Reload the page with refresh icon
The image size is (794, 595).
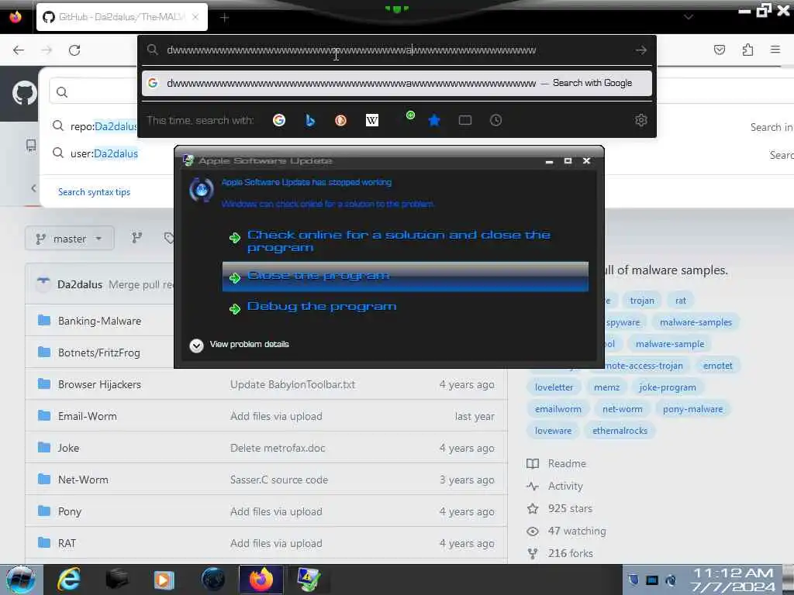[x=74, y=50]
